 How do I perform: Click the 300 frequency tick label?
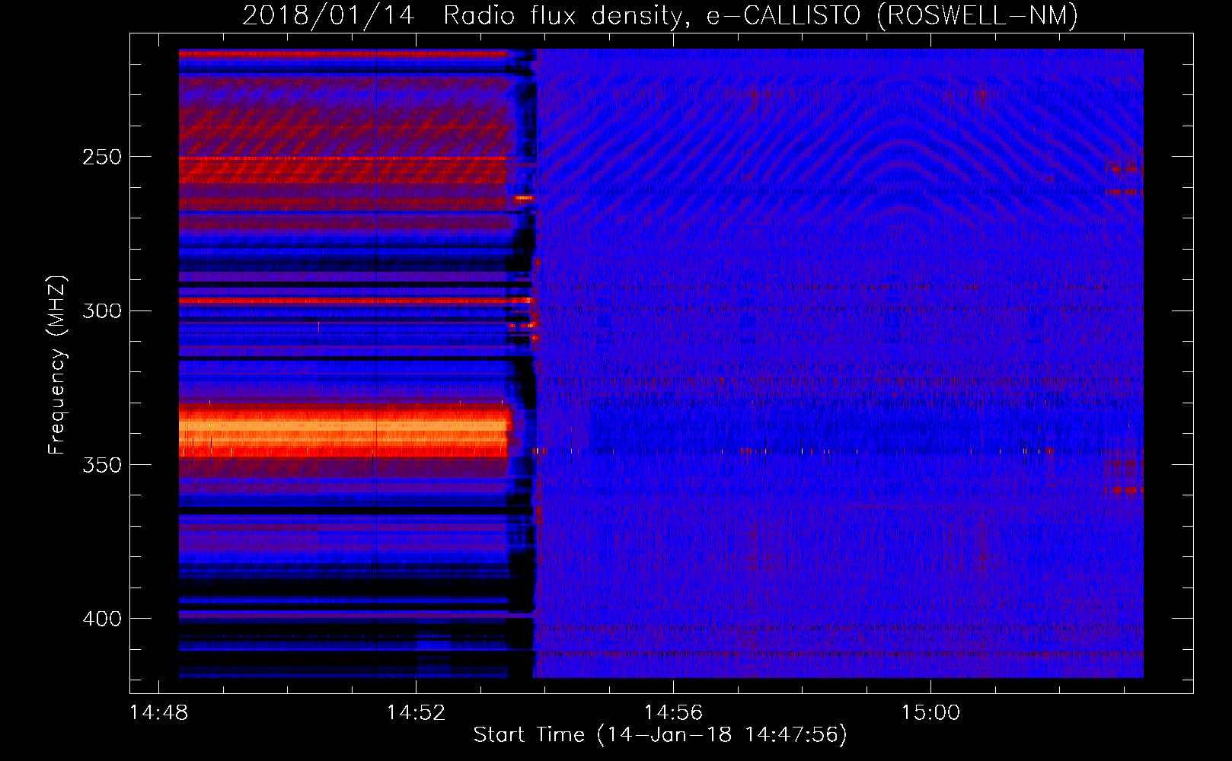point(102,311)
